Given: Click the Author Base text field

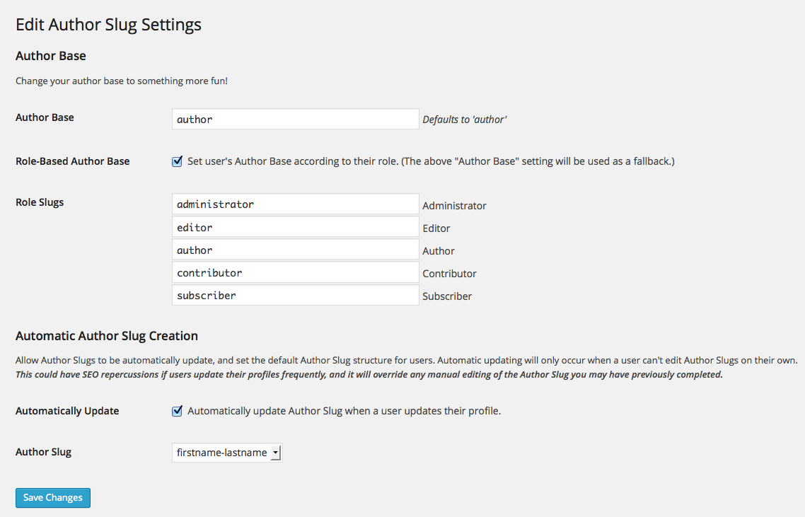Looking at the screenshot, I should tap(295, 119).
